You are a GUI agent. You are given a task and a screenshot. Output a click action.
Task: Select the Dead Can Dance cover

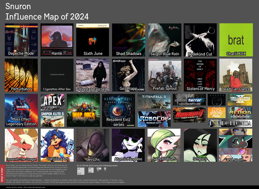(x=236, y=75)
